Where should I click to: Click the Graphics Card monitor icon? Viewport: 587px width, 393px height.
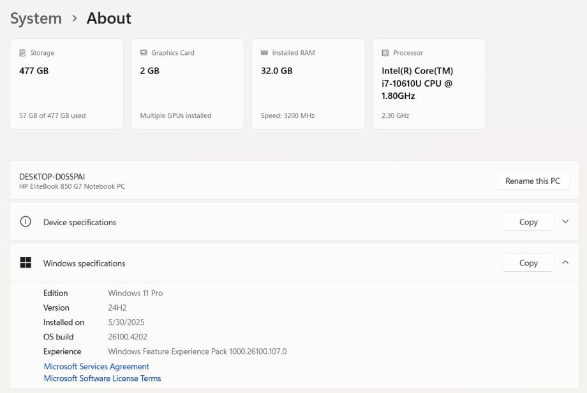(x=144, y=53)
